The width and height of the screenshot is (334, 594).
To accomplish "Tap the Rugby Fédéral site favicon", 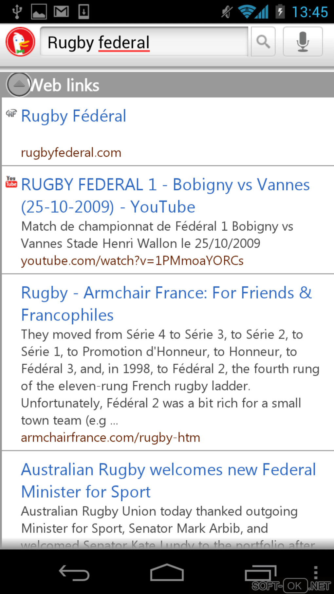I will [x=11, y=113].
